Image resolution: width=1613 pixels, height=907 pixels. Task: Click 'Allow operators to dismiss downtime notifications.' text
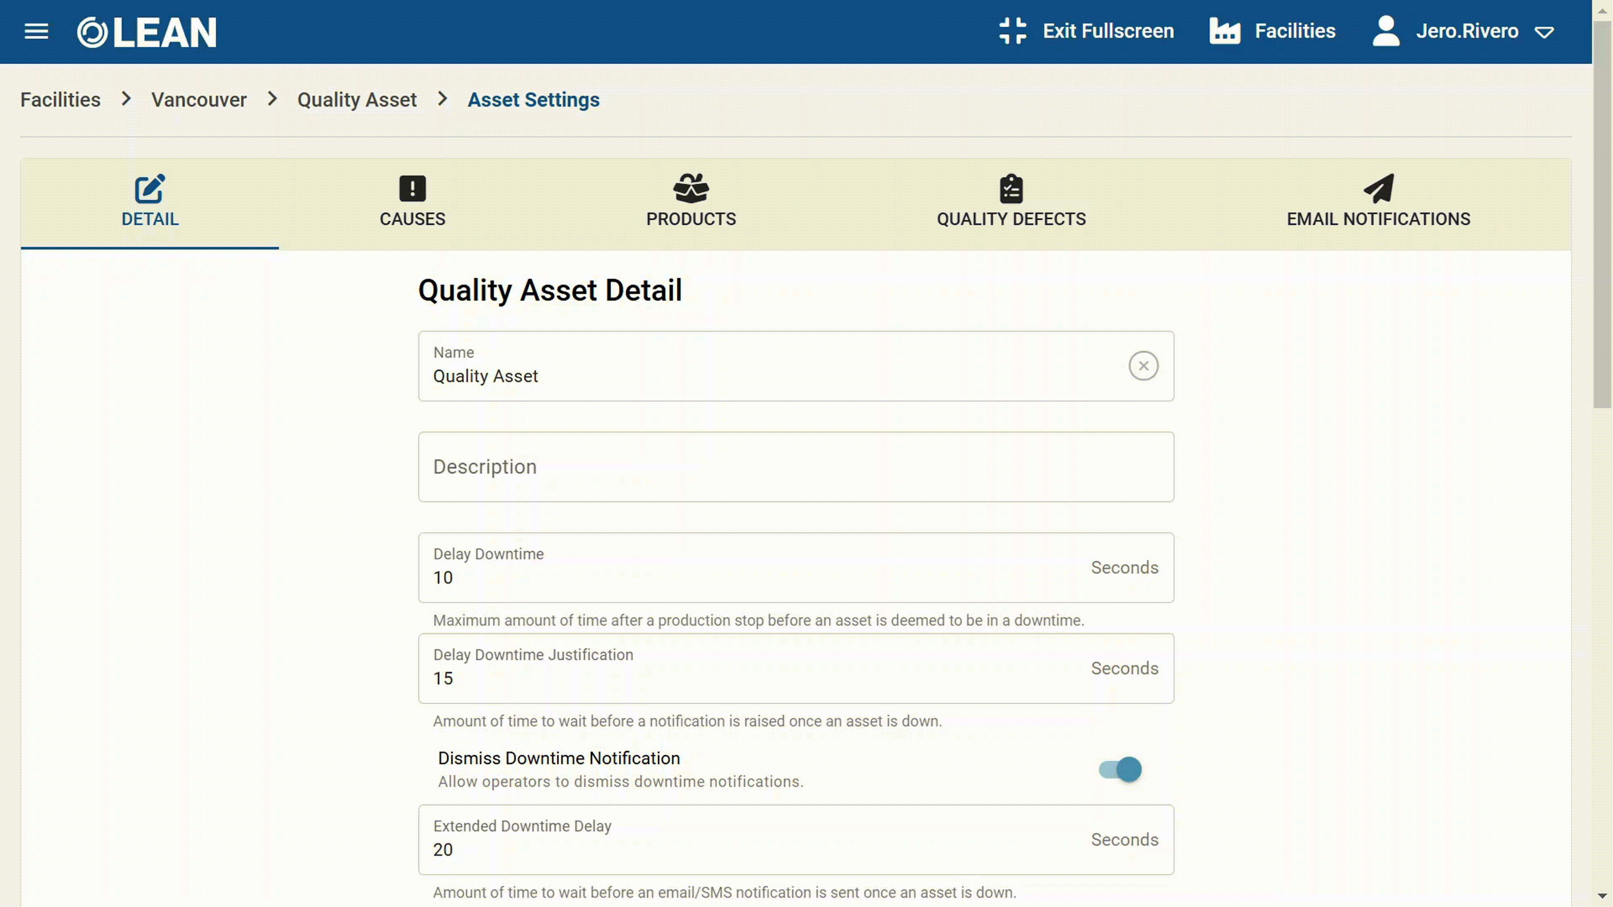[x=621, y=782]
